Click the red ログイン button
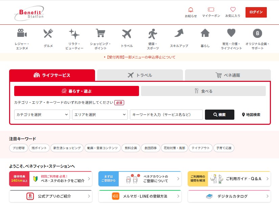 (x=256, y=12)
